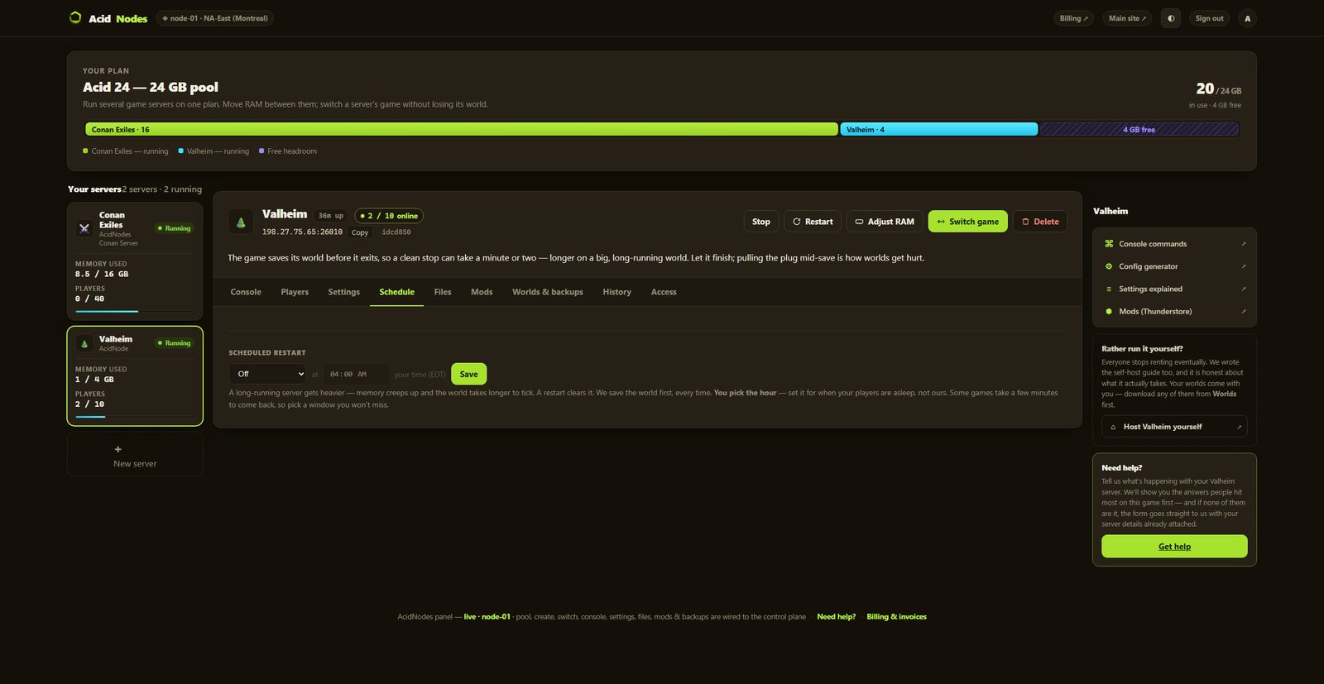
Task: Add a New server
Action: pos(135,454)
